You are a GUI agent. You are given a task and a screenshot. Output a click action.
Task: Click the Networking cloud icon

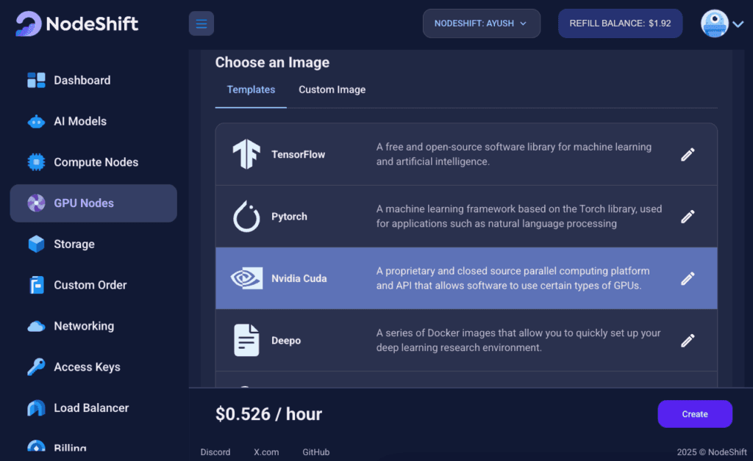pyautogui.click(x=36, y=327)
